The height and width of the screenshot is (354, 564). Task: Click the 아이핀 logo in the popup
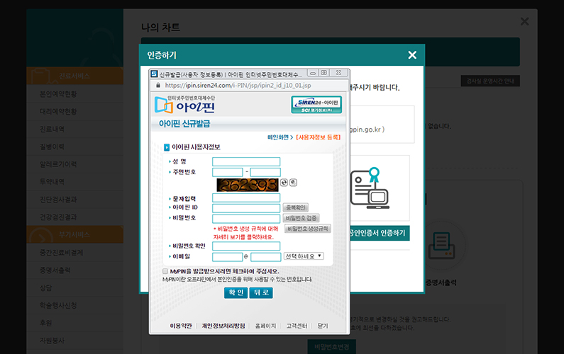coord(185,105)
